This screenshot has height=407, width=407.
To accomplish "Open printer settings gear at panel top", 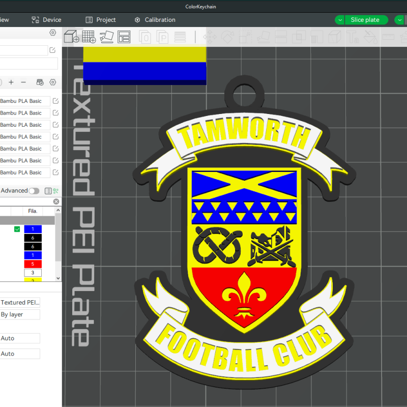I will pos(53,33).
